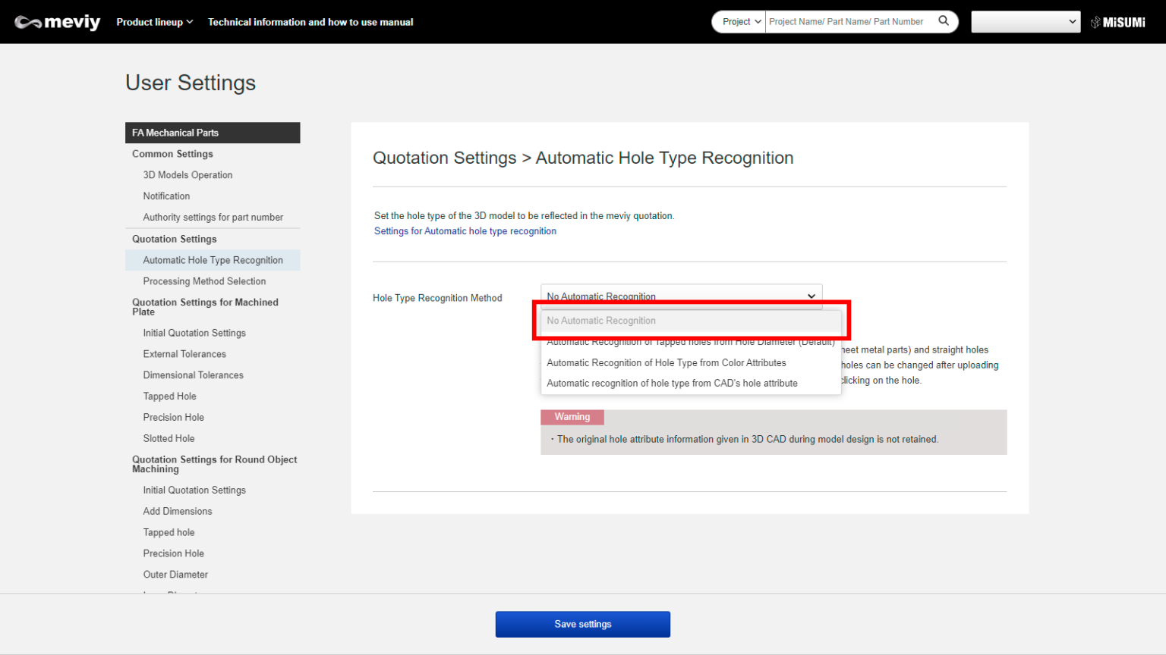Click the MiSUMi cube logo
This screenshot has width=1166, height=655.
1117,22
